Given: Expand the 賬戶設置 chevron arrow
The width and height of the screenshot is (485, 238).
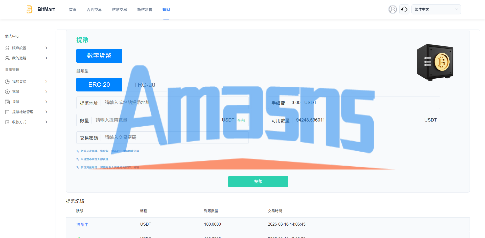Looking at the screenshot, I should pyautogui.click(x=46, y=48).
